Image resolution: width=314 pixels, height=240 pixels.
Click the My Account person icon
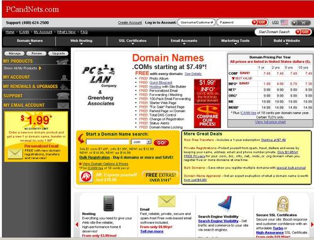pyautogui.click(x=64, y=77)
